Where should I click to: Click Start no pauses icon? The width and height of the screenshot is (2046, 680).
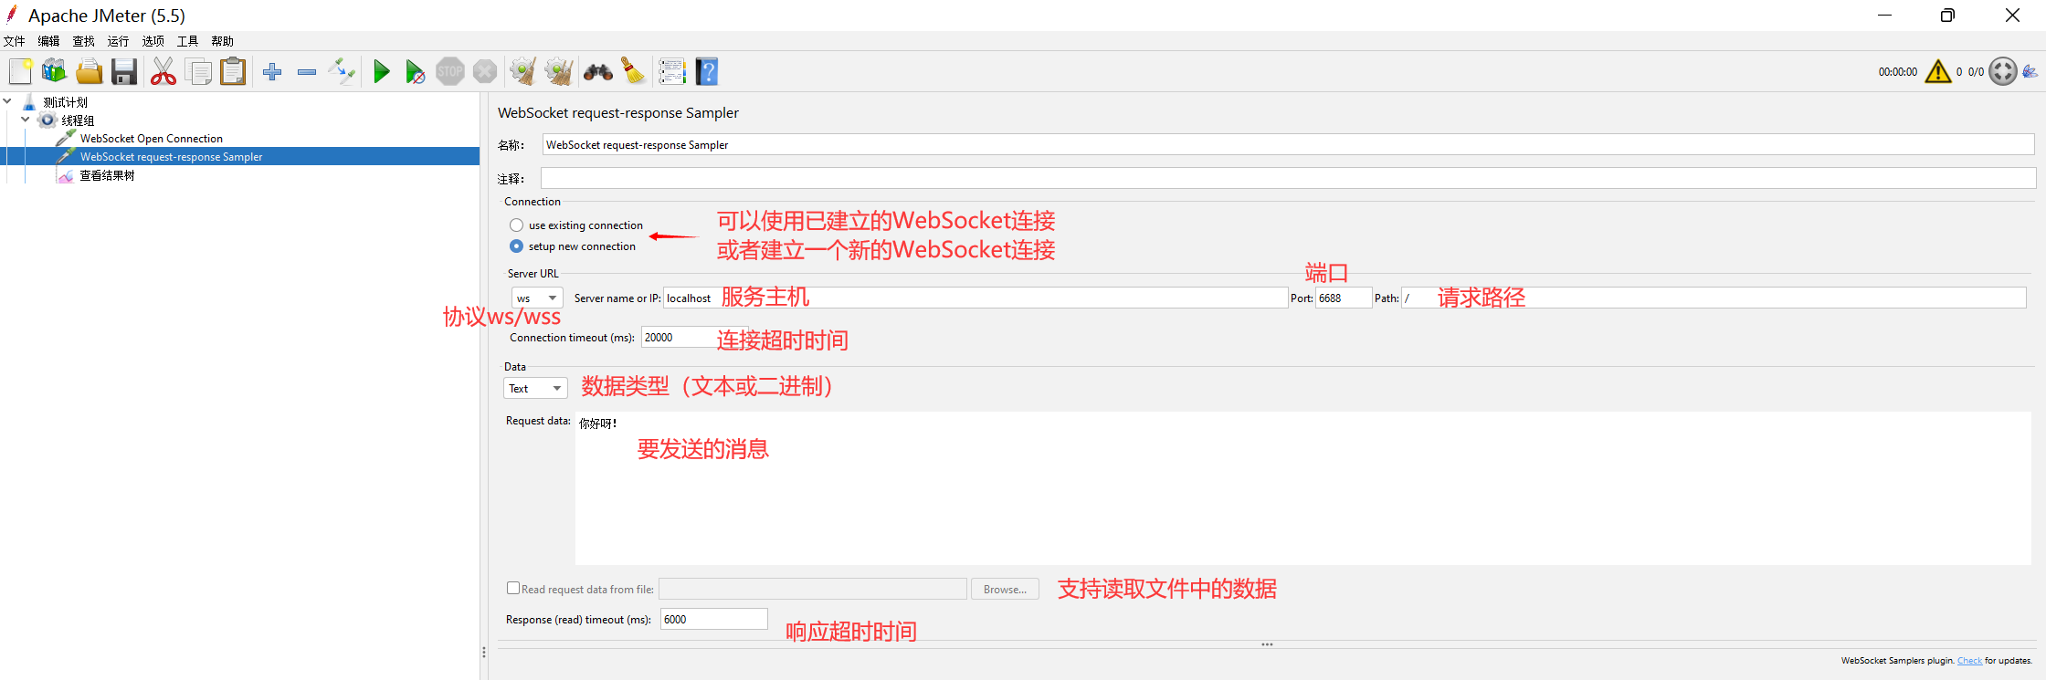(x=416, y=71)
